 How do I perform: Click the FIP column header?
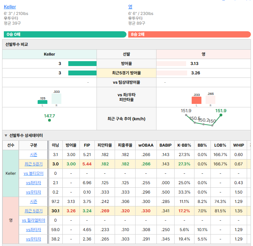tap(87, 145)
